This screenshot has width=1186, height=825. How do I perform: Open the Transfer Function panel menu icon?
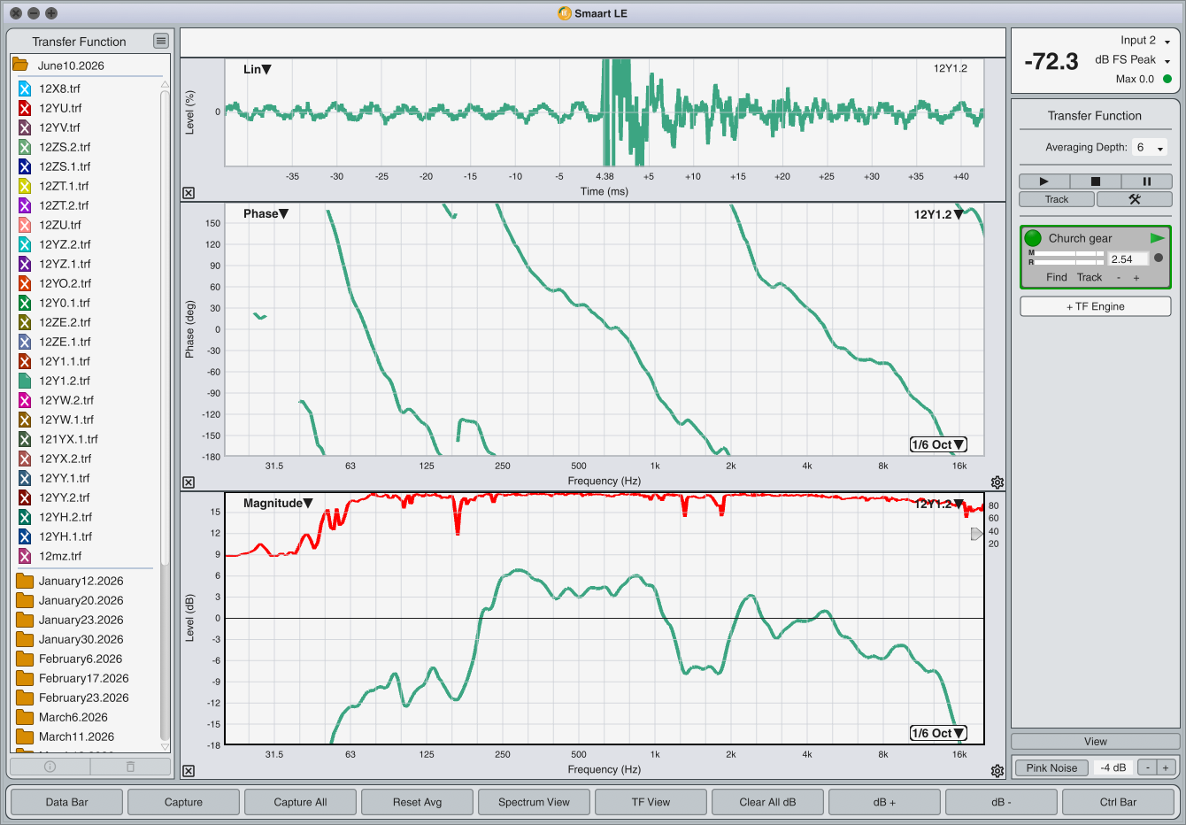click(x=160, y=41)
